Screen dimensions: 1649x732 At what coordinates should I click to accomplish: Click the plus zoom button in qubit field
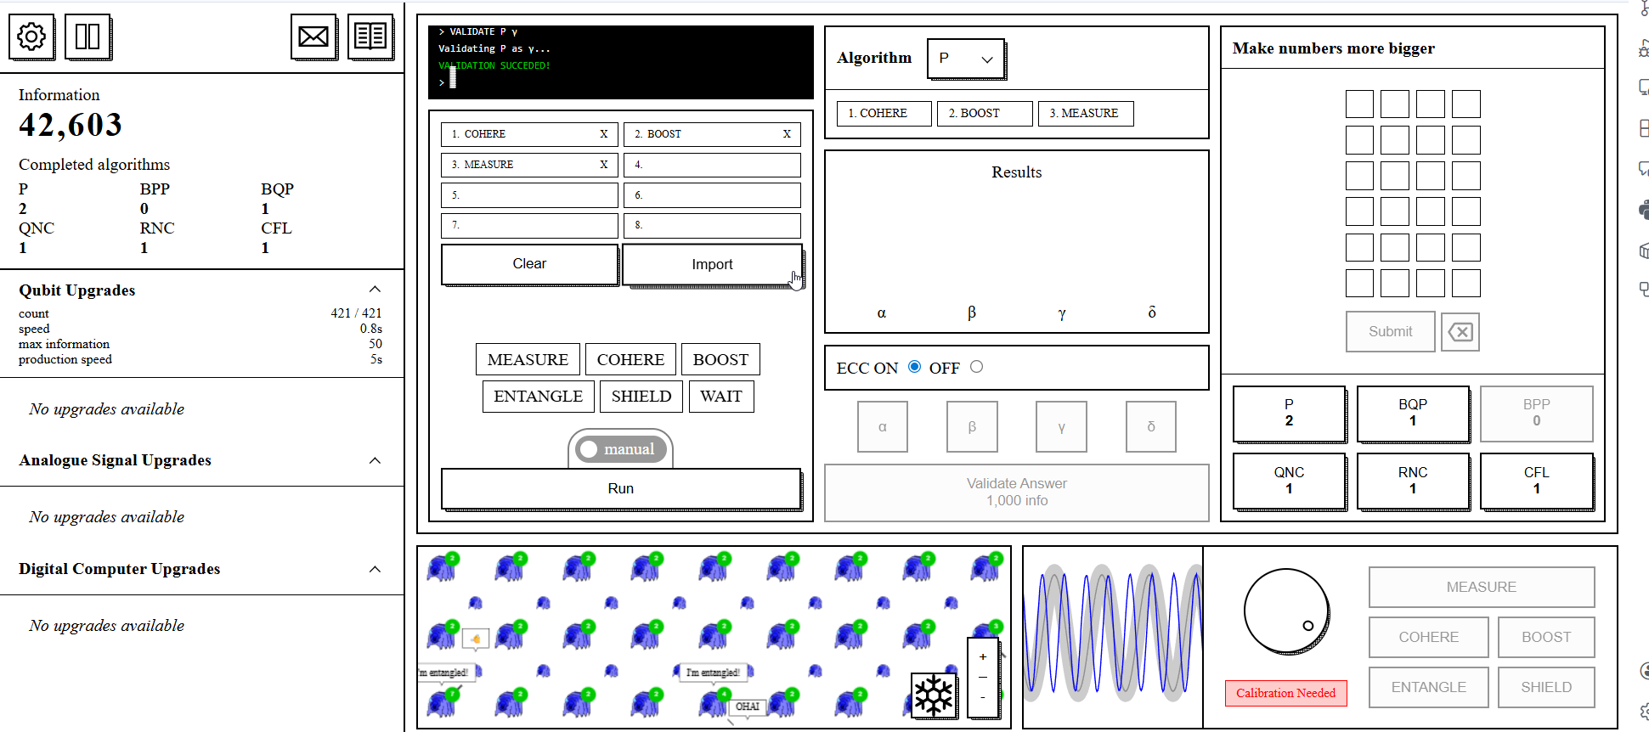tap(983, 656)
